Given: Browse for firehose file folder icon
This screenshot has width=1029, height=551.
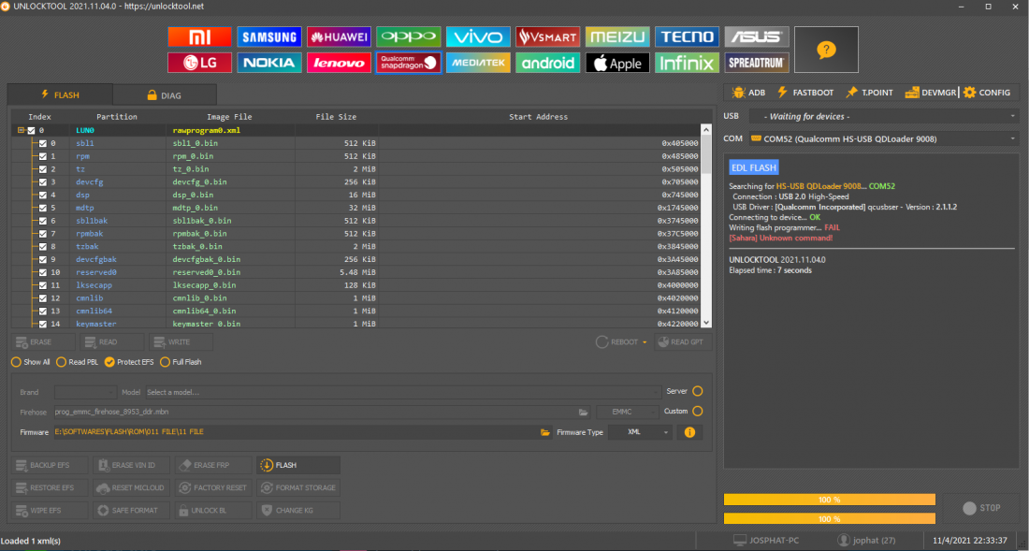Looking at the screenshot, I should pos(584,412).
